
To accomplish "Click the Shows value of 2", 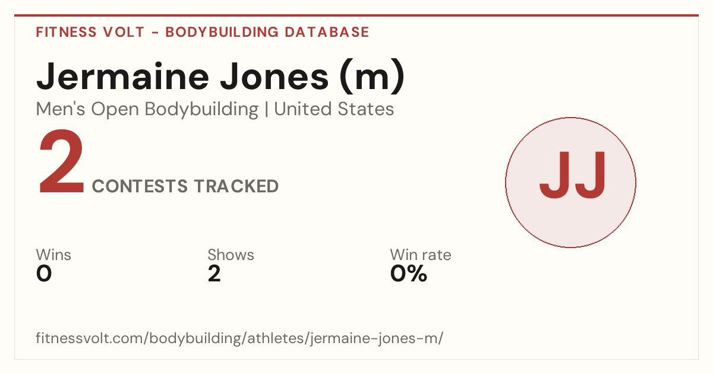I will 214,274.
